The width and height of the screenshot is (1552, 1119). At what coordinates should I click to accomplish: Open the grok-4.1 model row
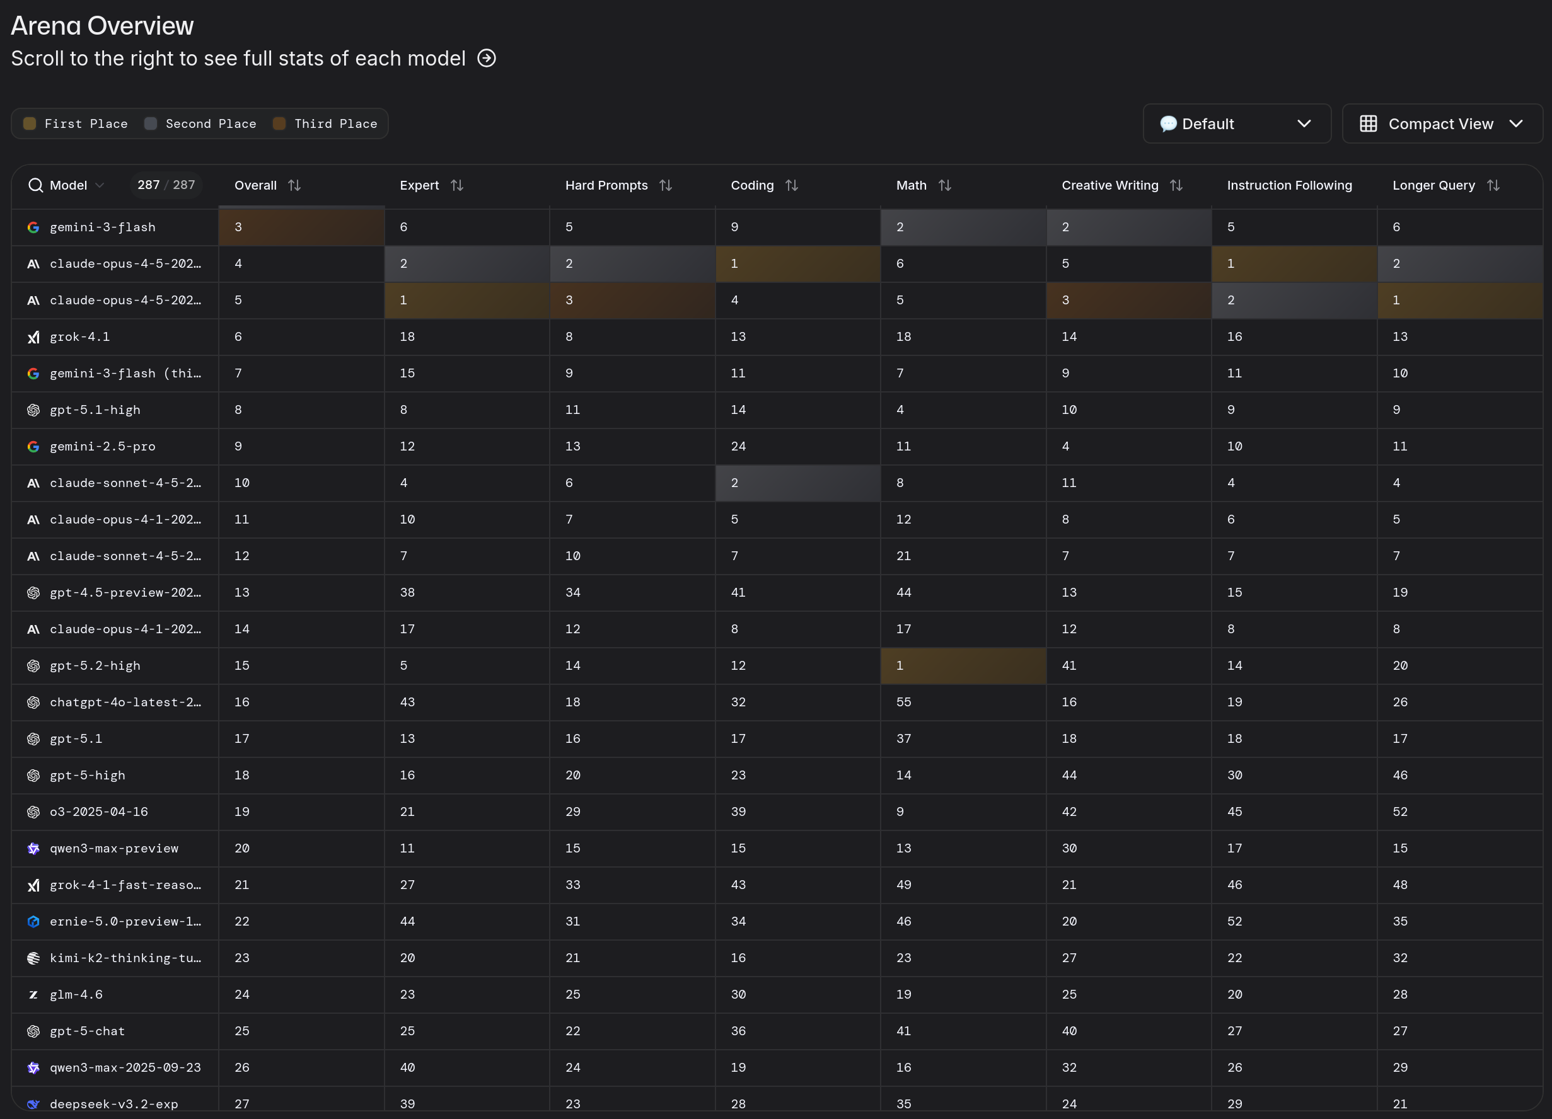[x=80, y=336]
